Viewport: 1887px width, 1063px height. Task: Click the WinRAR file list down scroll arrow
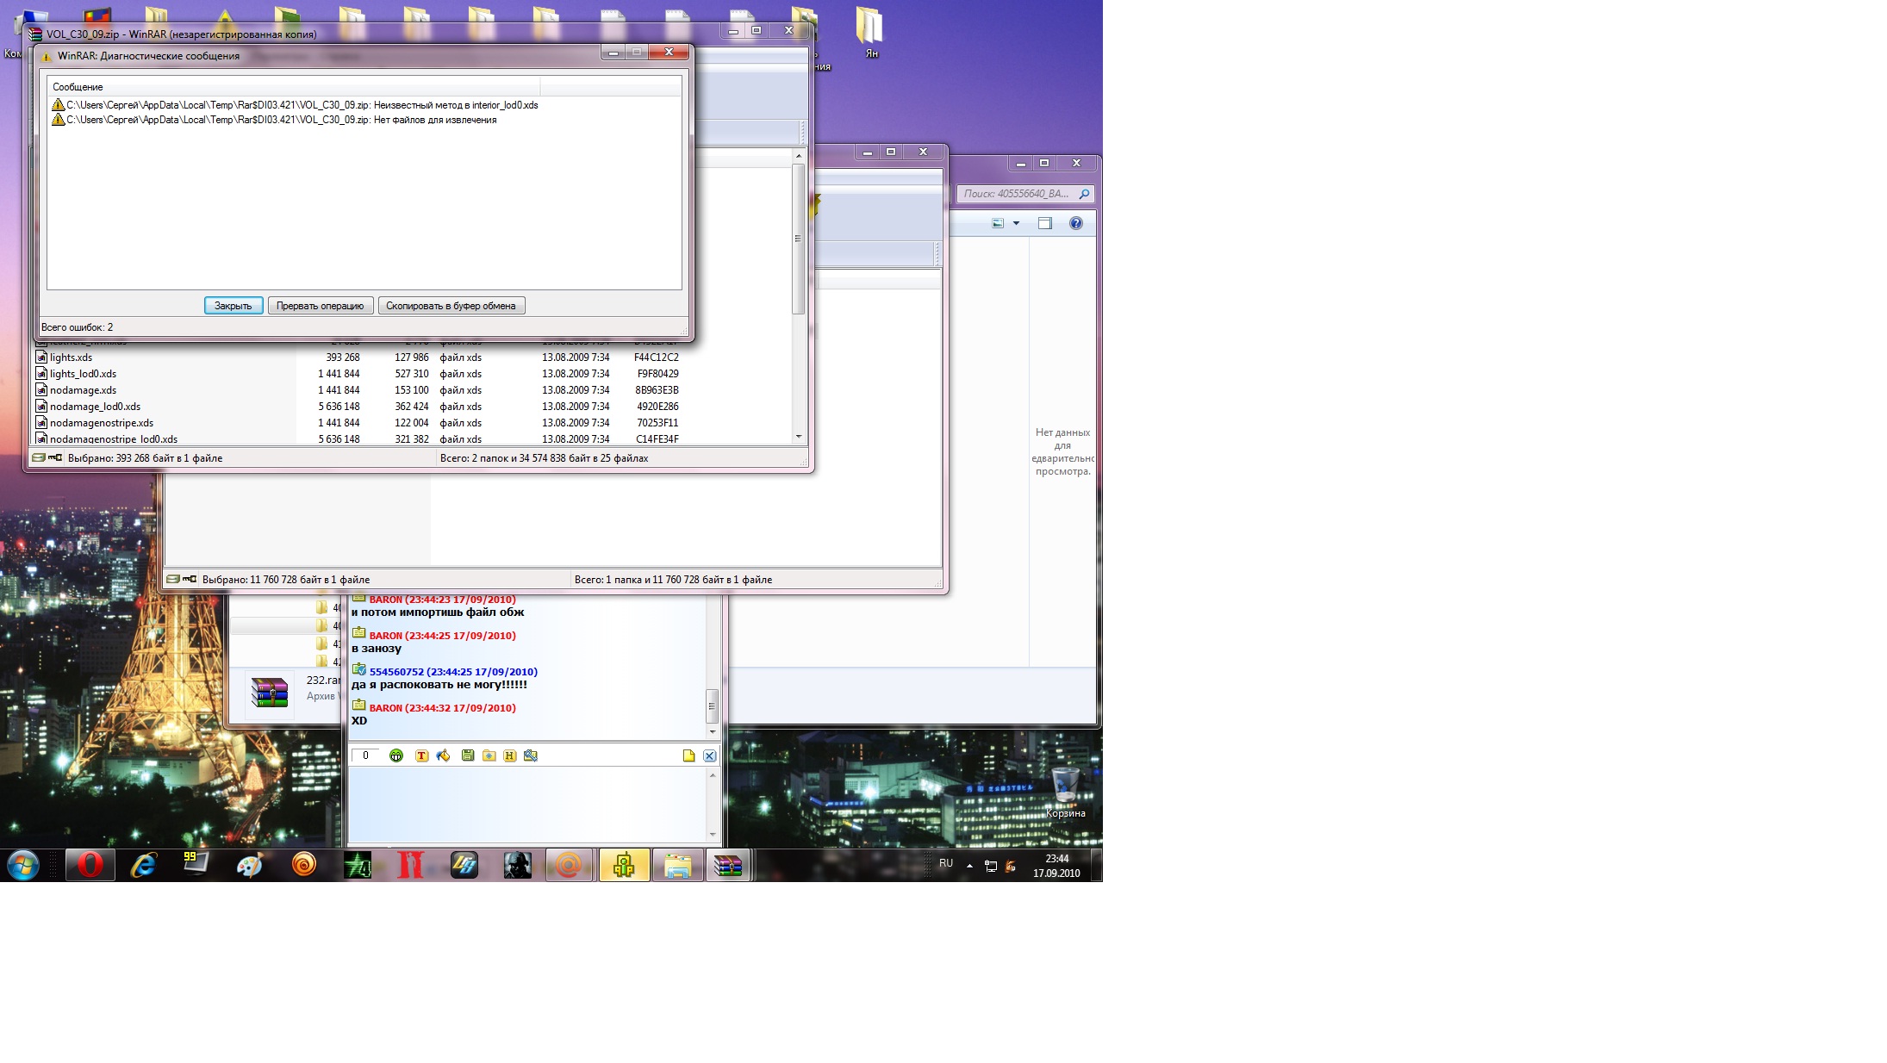(x=799, y=437)
